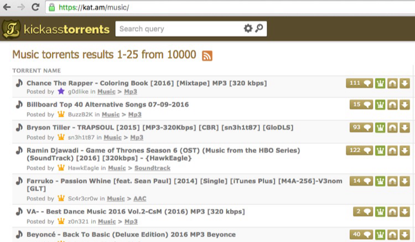Open Beyoncé Back To Basic torrent

point(131,235)
